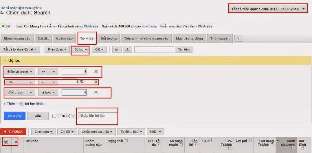Click the red + TỪ KHÓA button

[13, 132]
